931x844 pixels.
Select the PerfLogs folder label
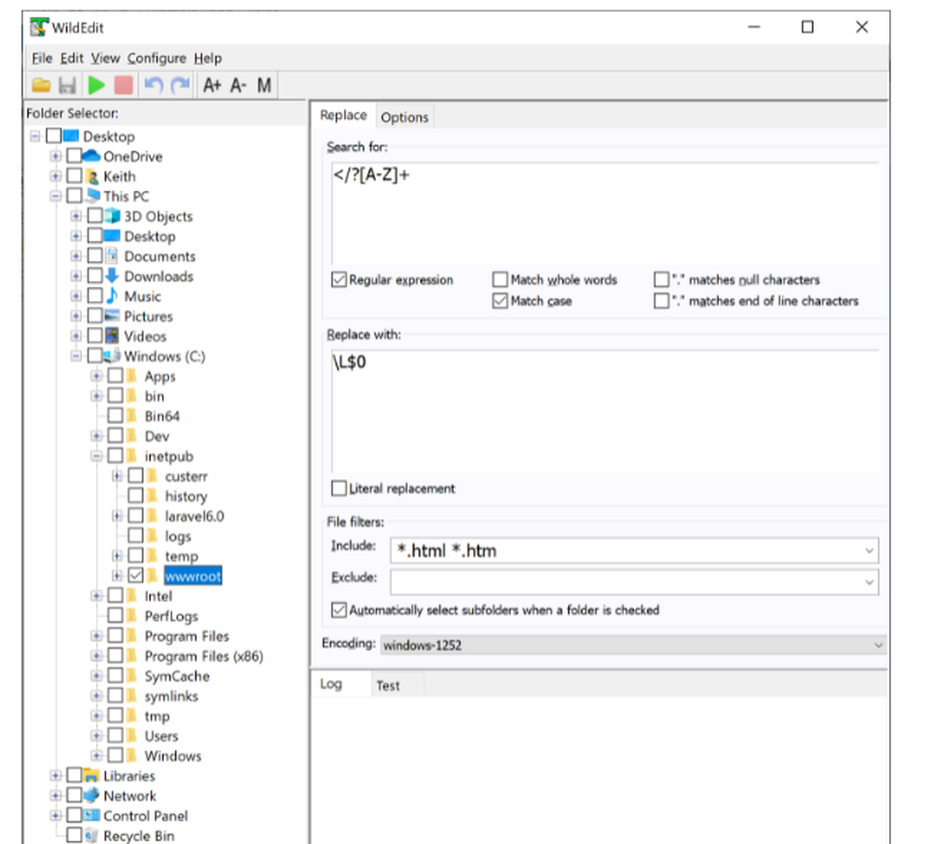point(171,616)
